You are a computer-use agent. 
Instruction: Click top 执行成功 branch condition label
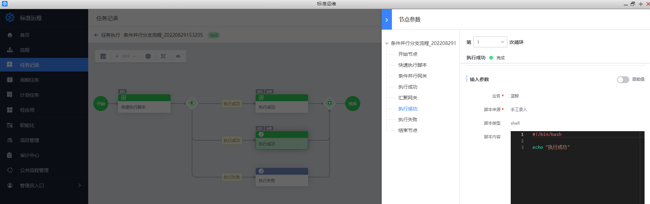[232, 104]
